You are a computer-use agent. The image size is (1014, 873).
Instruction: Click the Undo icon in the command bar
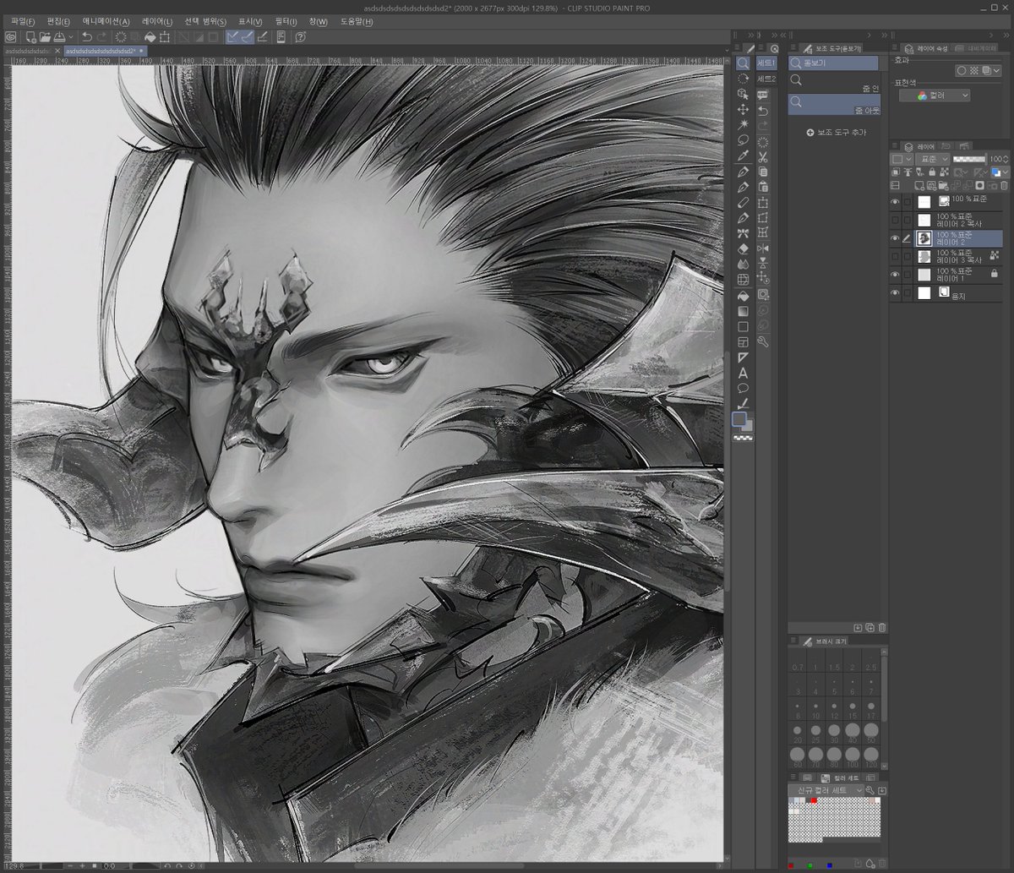click(86, 37)
